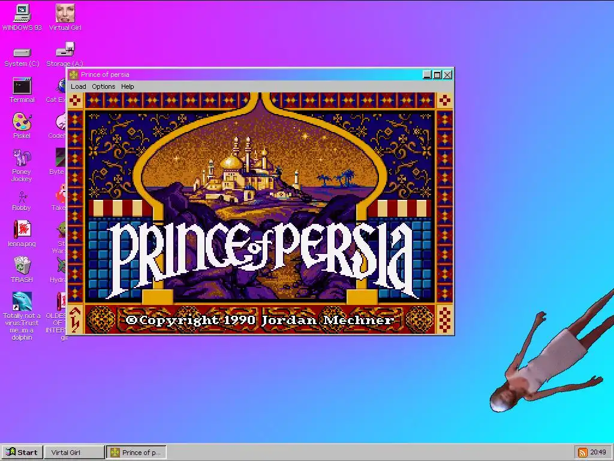Click the Prince of Persia game title screen
The image size is (614, 461).
coord(260,213)
